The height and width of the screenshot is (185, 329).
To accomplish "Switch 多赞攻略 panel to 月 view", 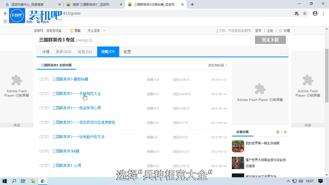I will 285,132.
